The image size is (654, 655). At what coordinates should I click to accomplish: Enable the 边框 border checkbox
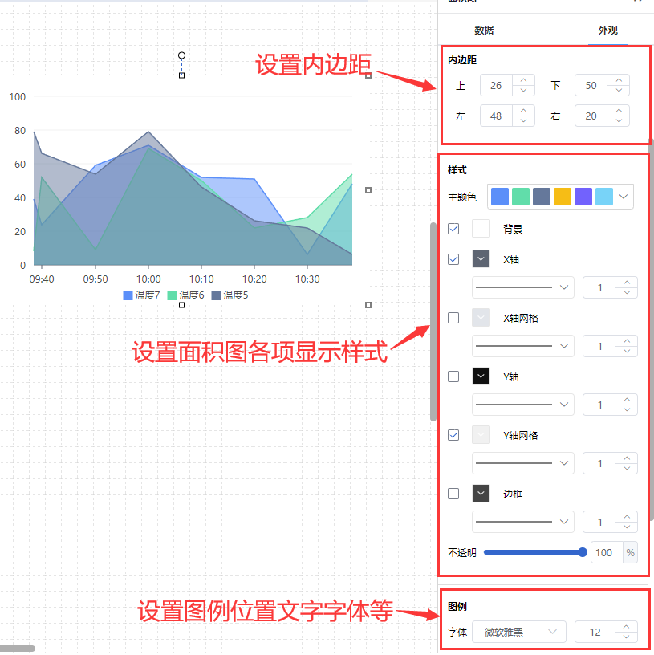pyautogui.click(x=453, y=494)
